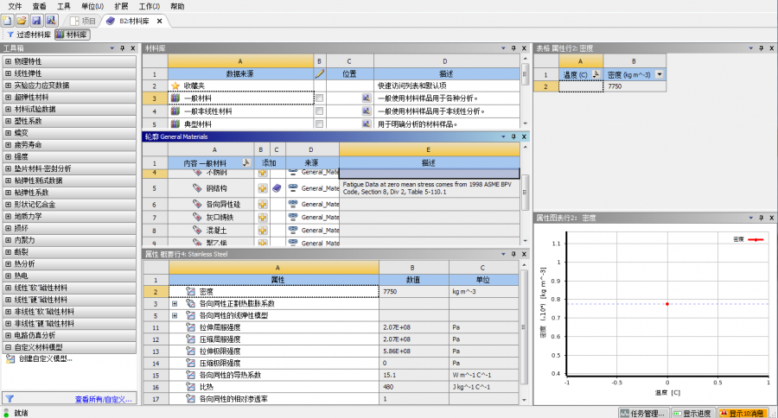Click the material tag icon beside 钢结构
This screenshot has height=418, width=778.
click(197, 188)
